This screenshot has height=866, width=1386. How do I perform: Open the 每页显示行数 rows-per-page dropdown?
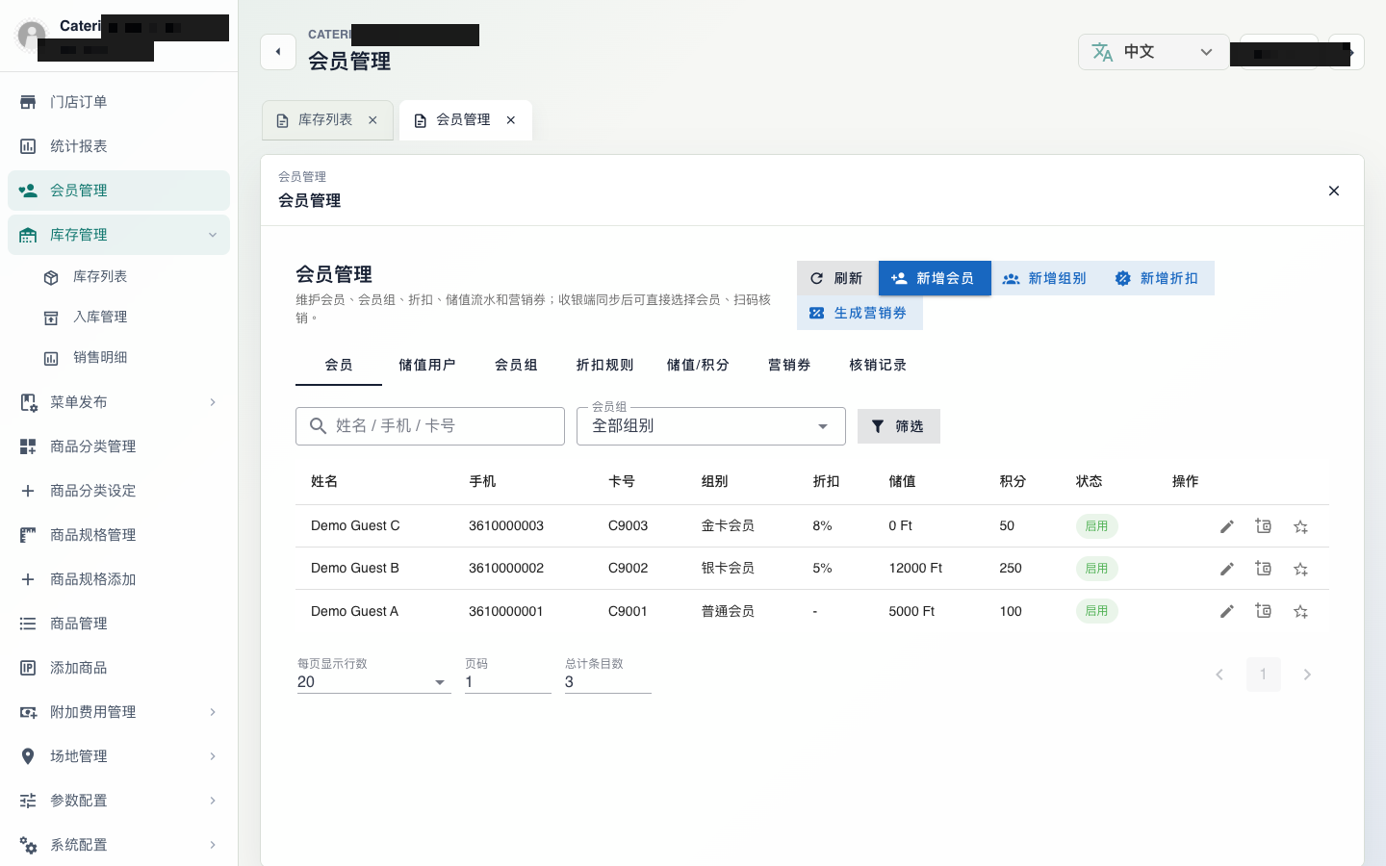click(373, 681)
